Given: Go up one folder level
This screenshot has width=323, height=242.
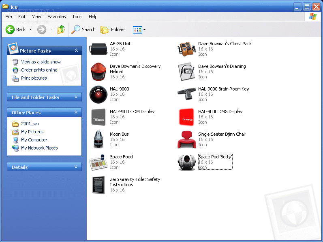Looking at the screenshot, I should point(61,29).
